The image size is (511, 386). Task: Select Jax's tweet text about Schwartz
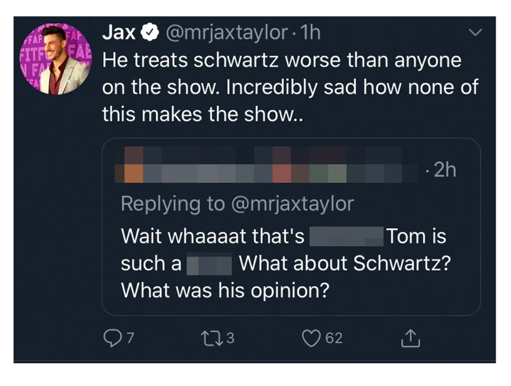(284, 86)
